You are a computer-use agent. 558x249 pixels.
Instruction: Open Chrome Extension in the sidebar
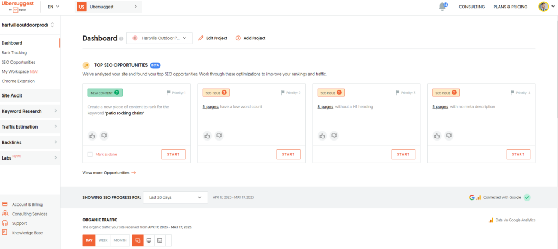(x=18, y=81)
